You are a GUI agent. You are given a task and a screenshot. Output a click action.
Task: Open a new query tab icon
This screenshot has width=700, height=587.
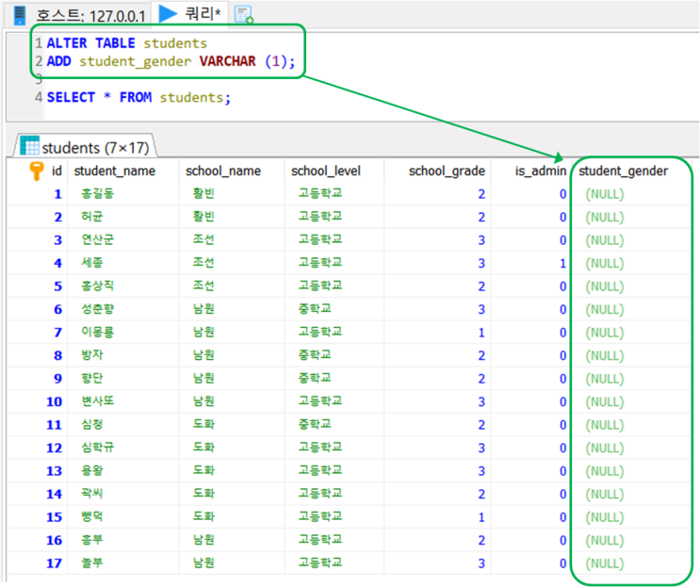coord(244,15)
